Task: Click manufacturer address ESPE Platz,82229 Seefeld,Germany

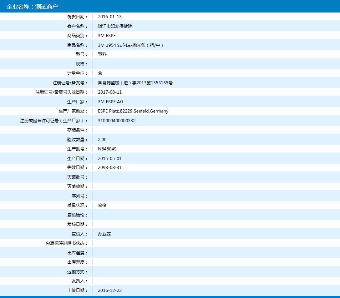Action: (x=133, y=111)
